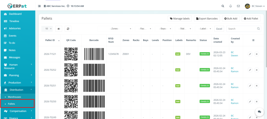Edit pallet 2026-T1521 with pencil icon
This screenshot has height=119, width=267.
click(x=250, y=54)
